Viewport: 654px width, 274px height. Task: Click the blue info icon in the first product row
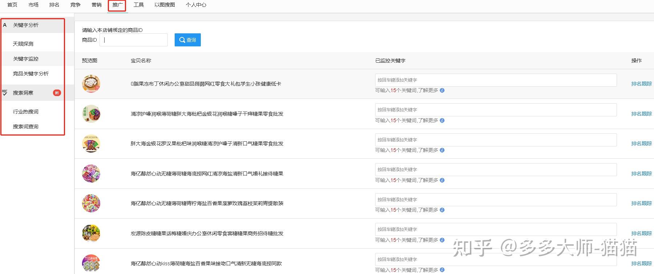coord(442,91)
